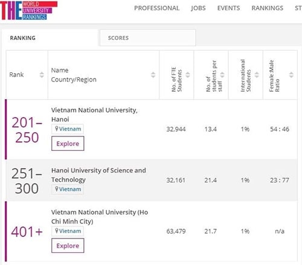Click Vietnam country tag under VNU Hanoi
The width and height of the screenshot is (302, 265).
(x=68, y=129)
